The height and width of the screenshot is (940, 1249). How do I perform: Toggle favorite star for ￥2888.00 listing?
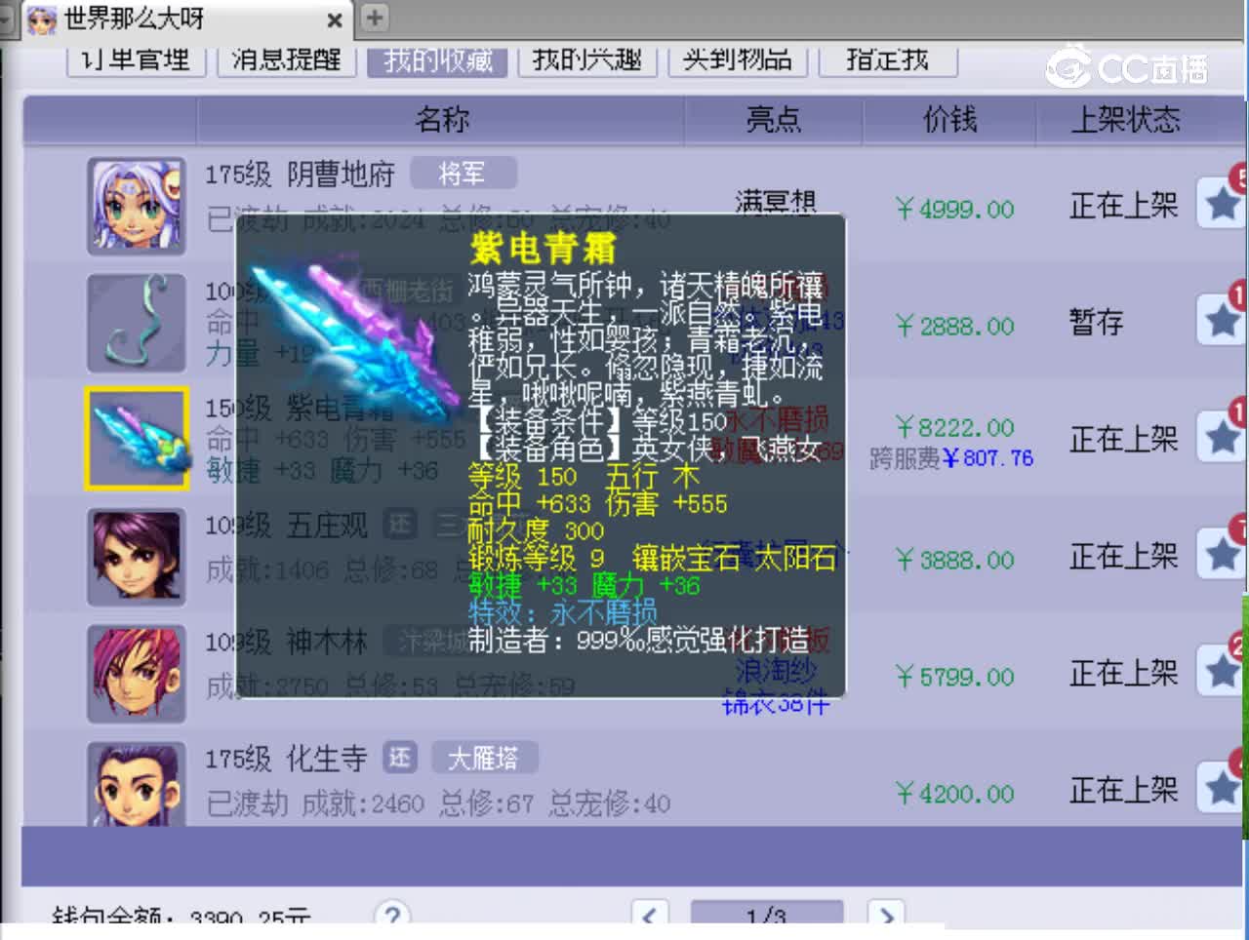point(1222,320)
